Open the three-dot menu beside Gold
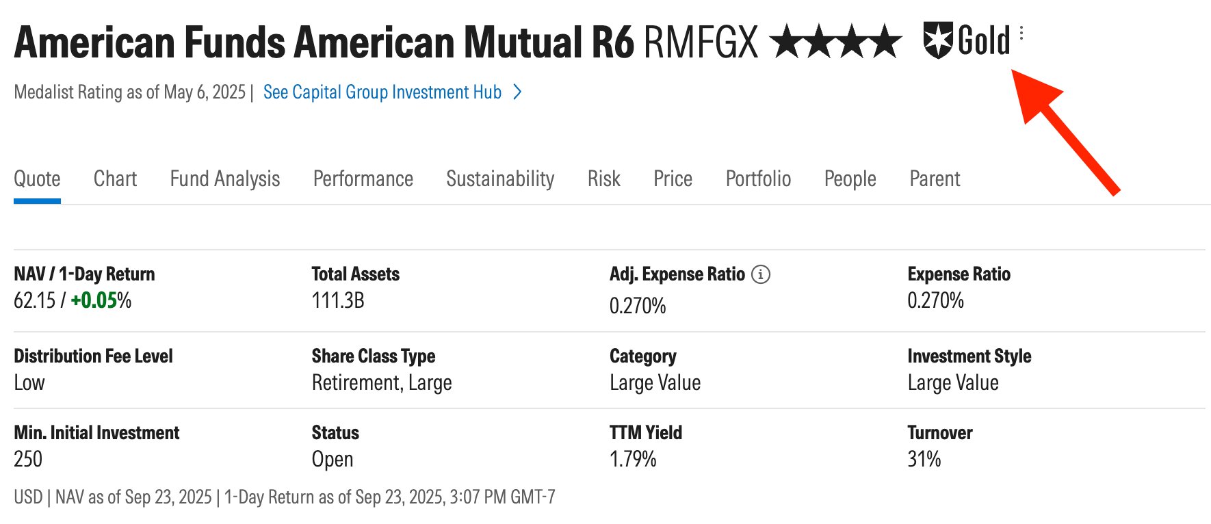 tap(1021, 33)
